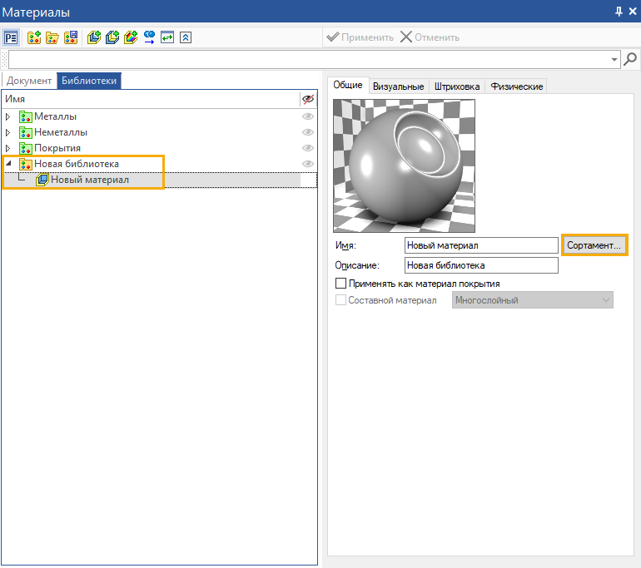The width and height of the screenshot is (641, 568).
Task: Click the collapse all icon in toolbar
Action: click(186, 37)
